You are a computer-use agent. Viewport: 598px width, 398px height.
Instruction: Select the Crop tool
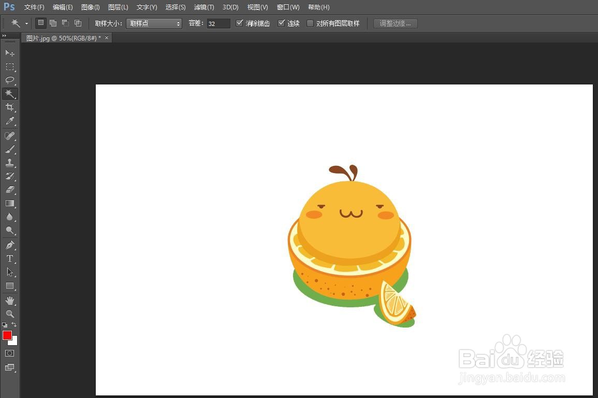[10, 107]
